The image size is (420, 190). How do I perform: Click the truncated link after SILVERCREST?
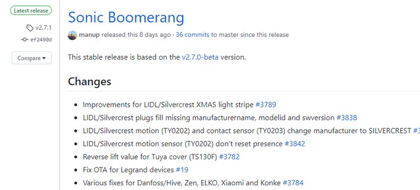416,131
